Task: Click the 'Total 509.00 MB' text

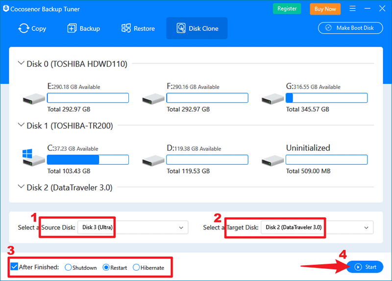Action: 308,171
